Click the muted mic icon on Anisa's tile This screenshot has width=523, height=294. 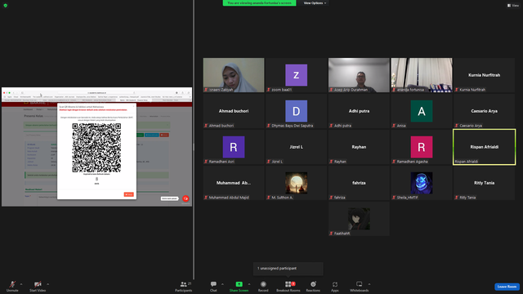[x=394, y=126]
